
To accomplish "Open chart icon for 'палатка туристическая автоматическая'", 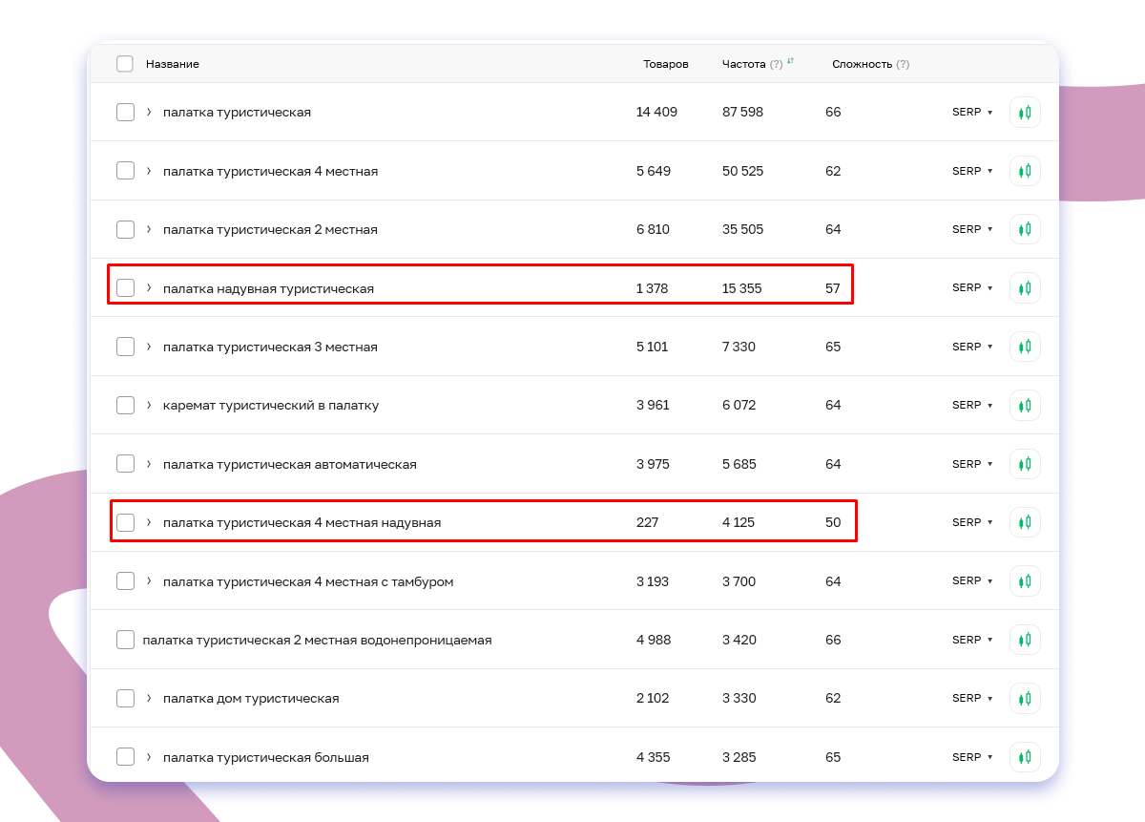I will [1025, 464].
